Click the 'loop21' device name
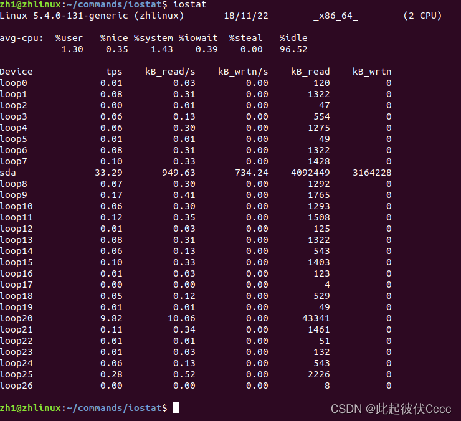 (16, 329)
